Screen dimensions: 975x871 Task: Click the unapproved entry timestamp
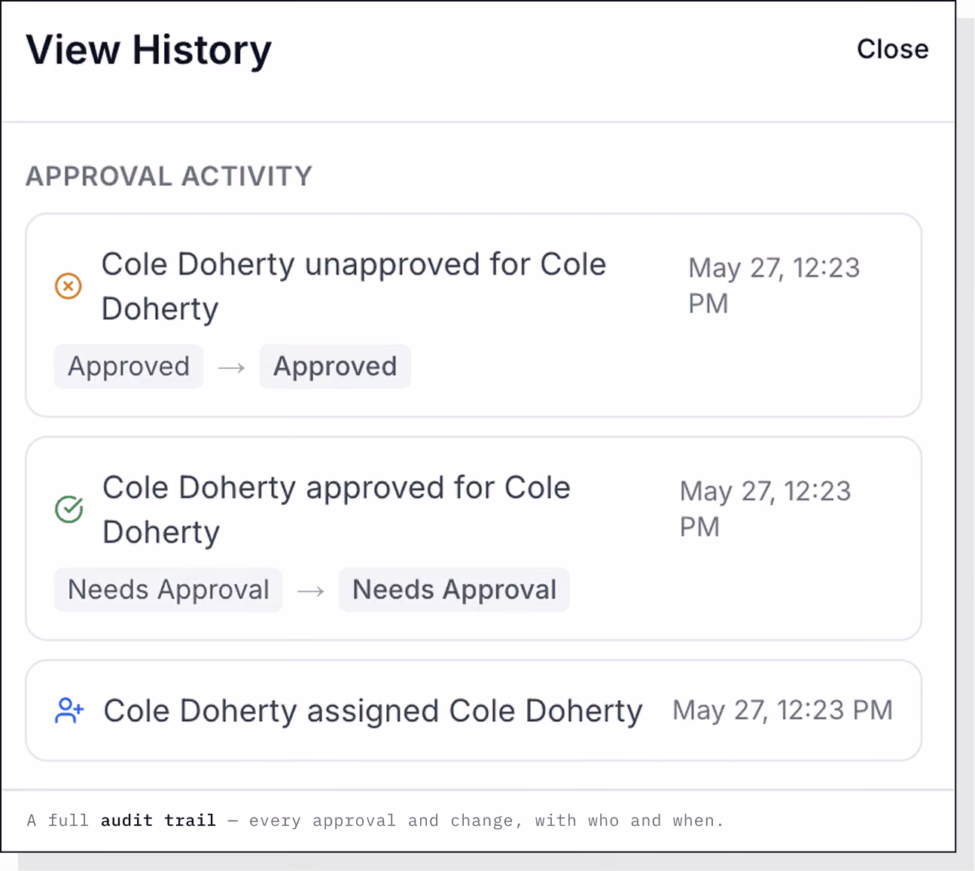[x=774, y=285]
